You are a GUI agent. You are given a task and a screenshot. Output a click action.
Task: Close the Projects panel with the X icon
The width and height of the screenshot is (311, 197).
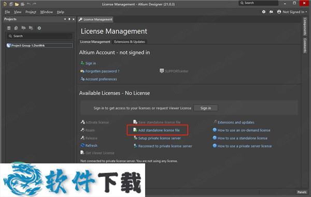coord(74,19)
